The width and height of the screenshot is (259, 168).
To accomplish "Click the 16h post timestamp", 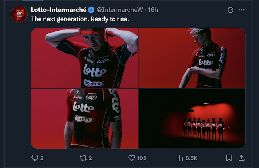I will click(153, 9).
